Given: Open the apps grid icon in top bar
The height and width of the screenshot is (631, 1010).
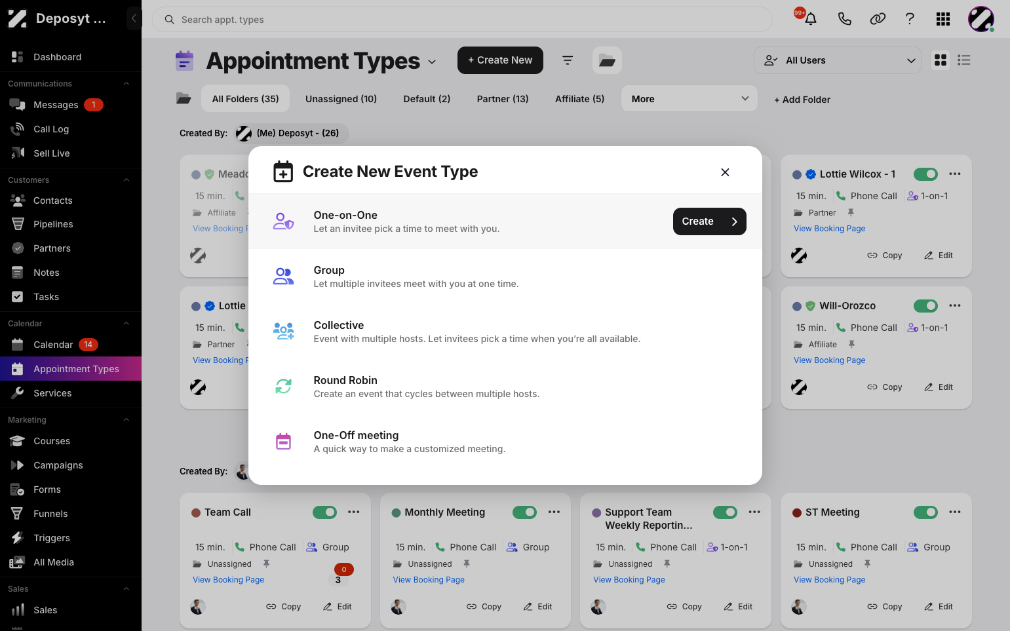Looking at the screenshot, I should point(943,19).
